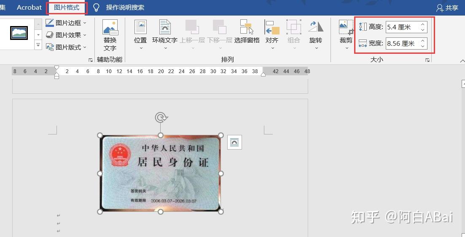
Task: Open the Acrobat ribbon tab
Action: click(29, 8)
